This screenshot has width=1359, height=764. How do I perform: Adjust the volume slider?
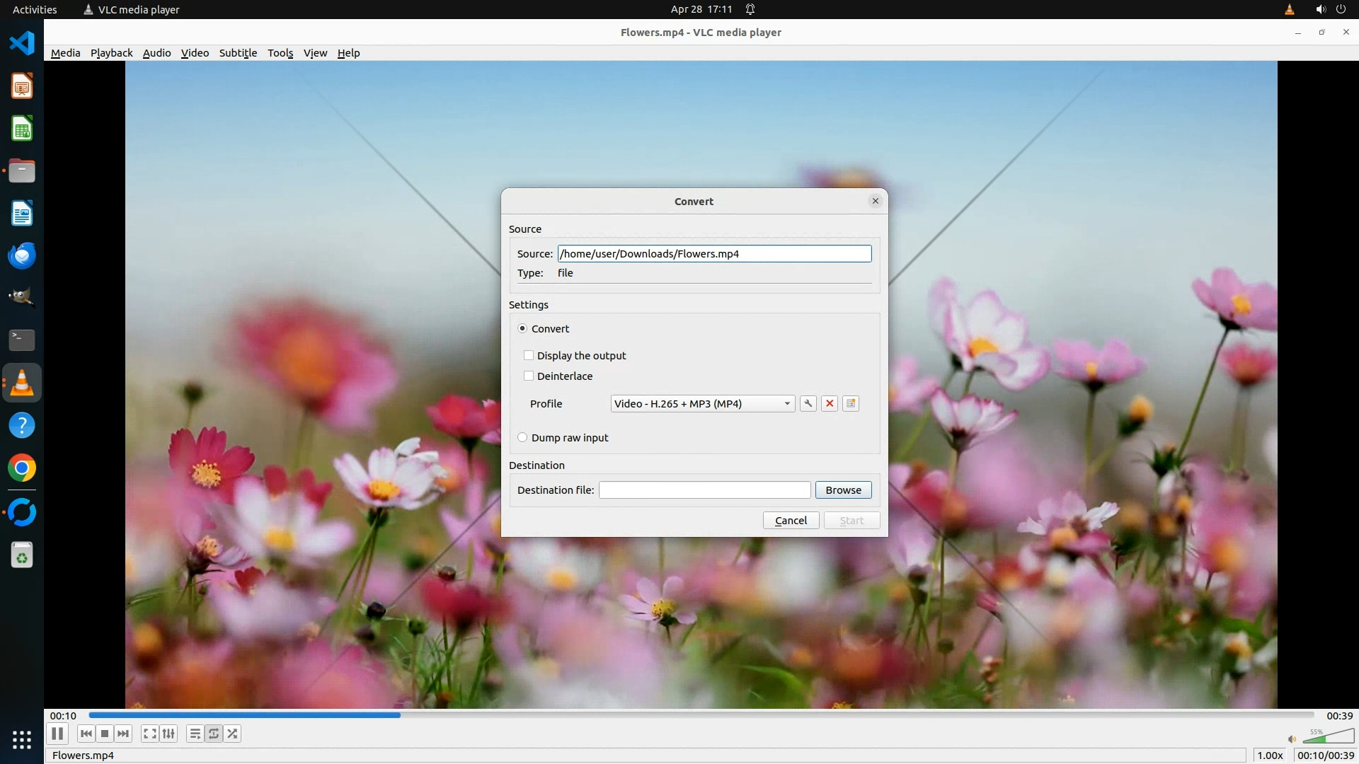[1328, 737]
